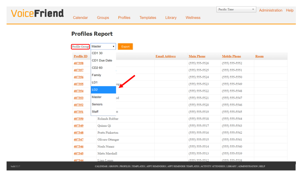301x175 pixels.
Task: Go to the Groups tab in the top navigation
Action: pyautogui.click(x=103, y=18)
